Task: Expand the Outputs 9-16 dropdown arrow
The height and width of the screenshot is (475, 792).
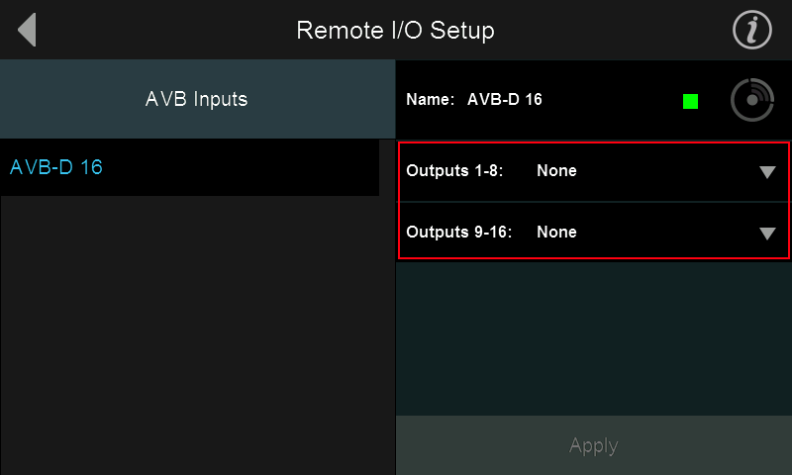Action: coord(767,234)
